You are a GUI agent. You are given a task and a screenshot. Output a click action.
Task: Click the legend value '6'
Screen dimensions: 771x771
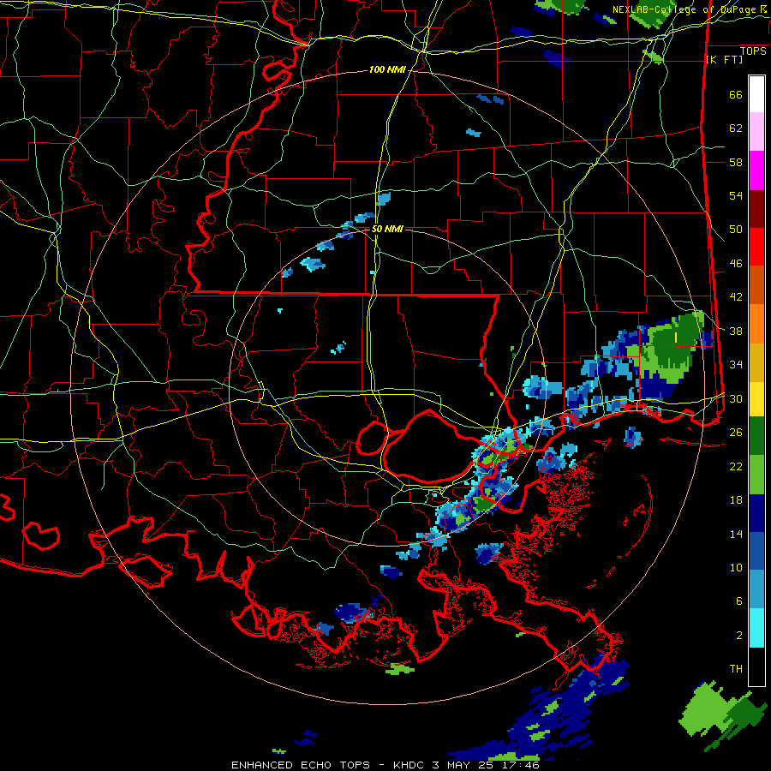(739, 601)
